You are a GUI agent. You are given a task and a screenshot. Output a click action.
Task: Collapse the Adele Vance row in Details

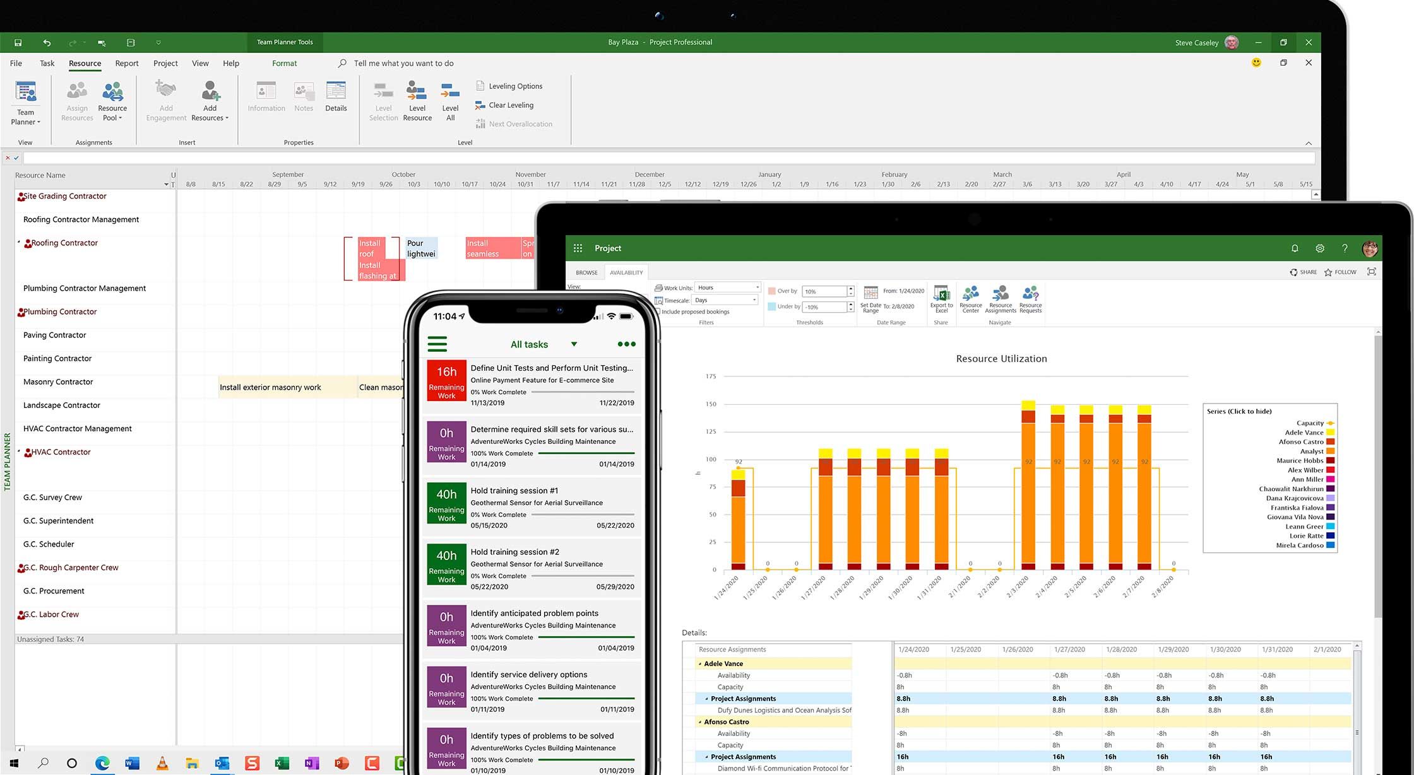pyautogui.click(x=700, y=664)
